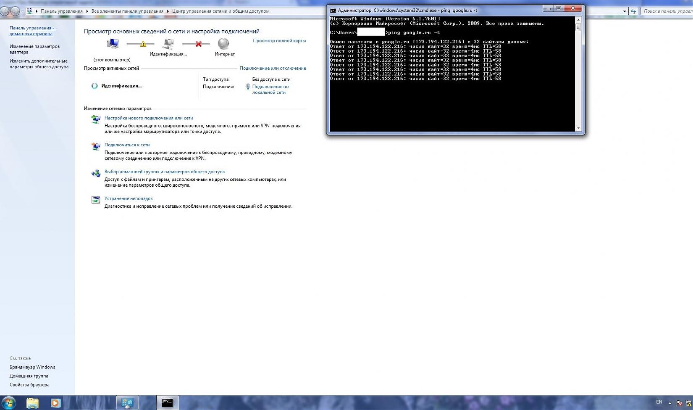The height and width of the screenshot is (410, 693).
Task: Close the cmd.exe ping window
Action: point(573,8)
